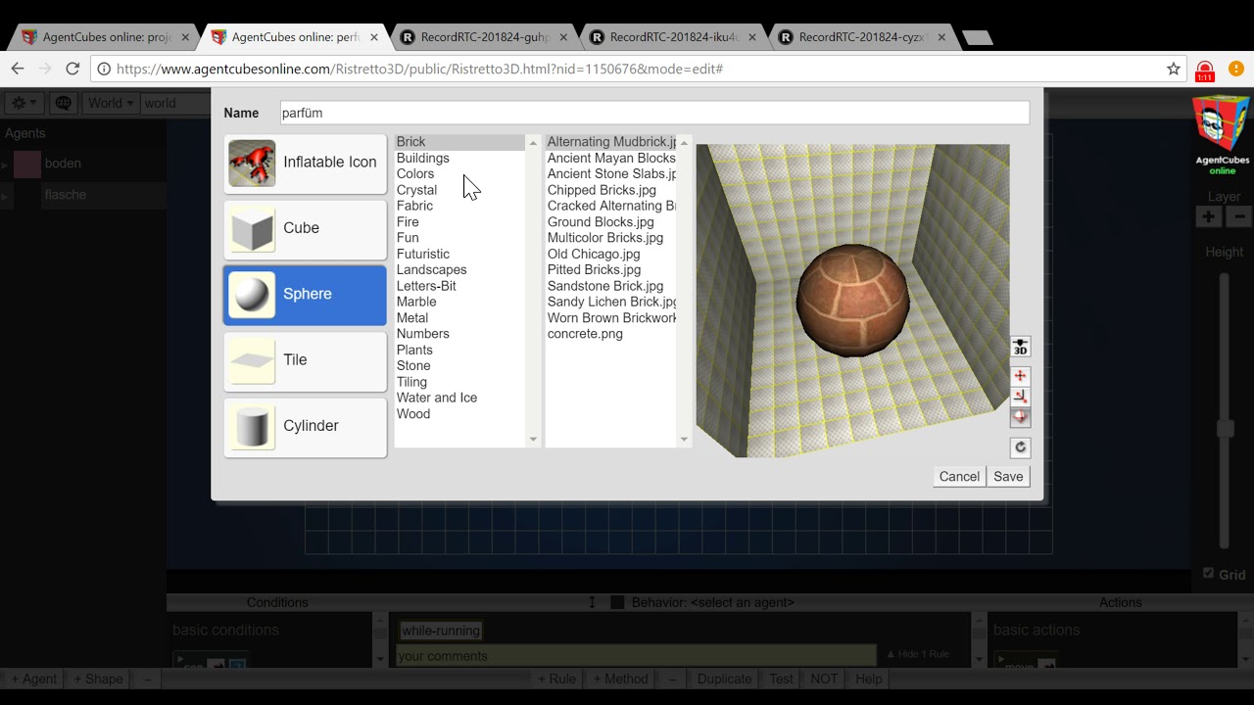Choose the Cube shape type
1254x705 pixels.
305,228
